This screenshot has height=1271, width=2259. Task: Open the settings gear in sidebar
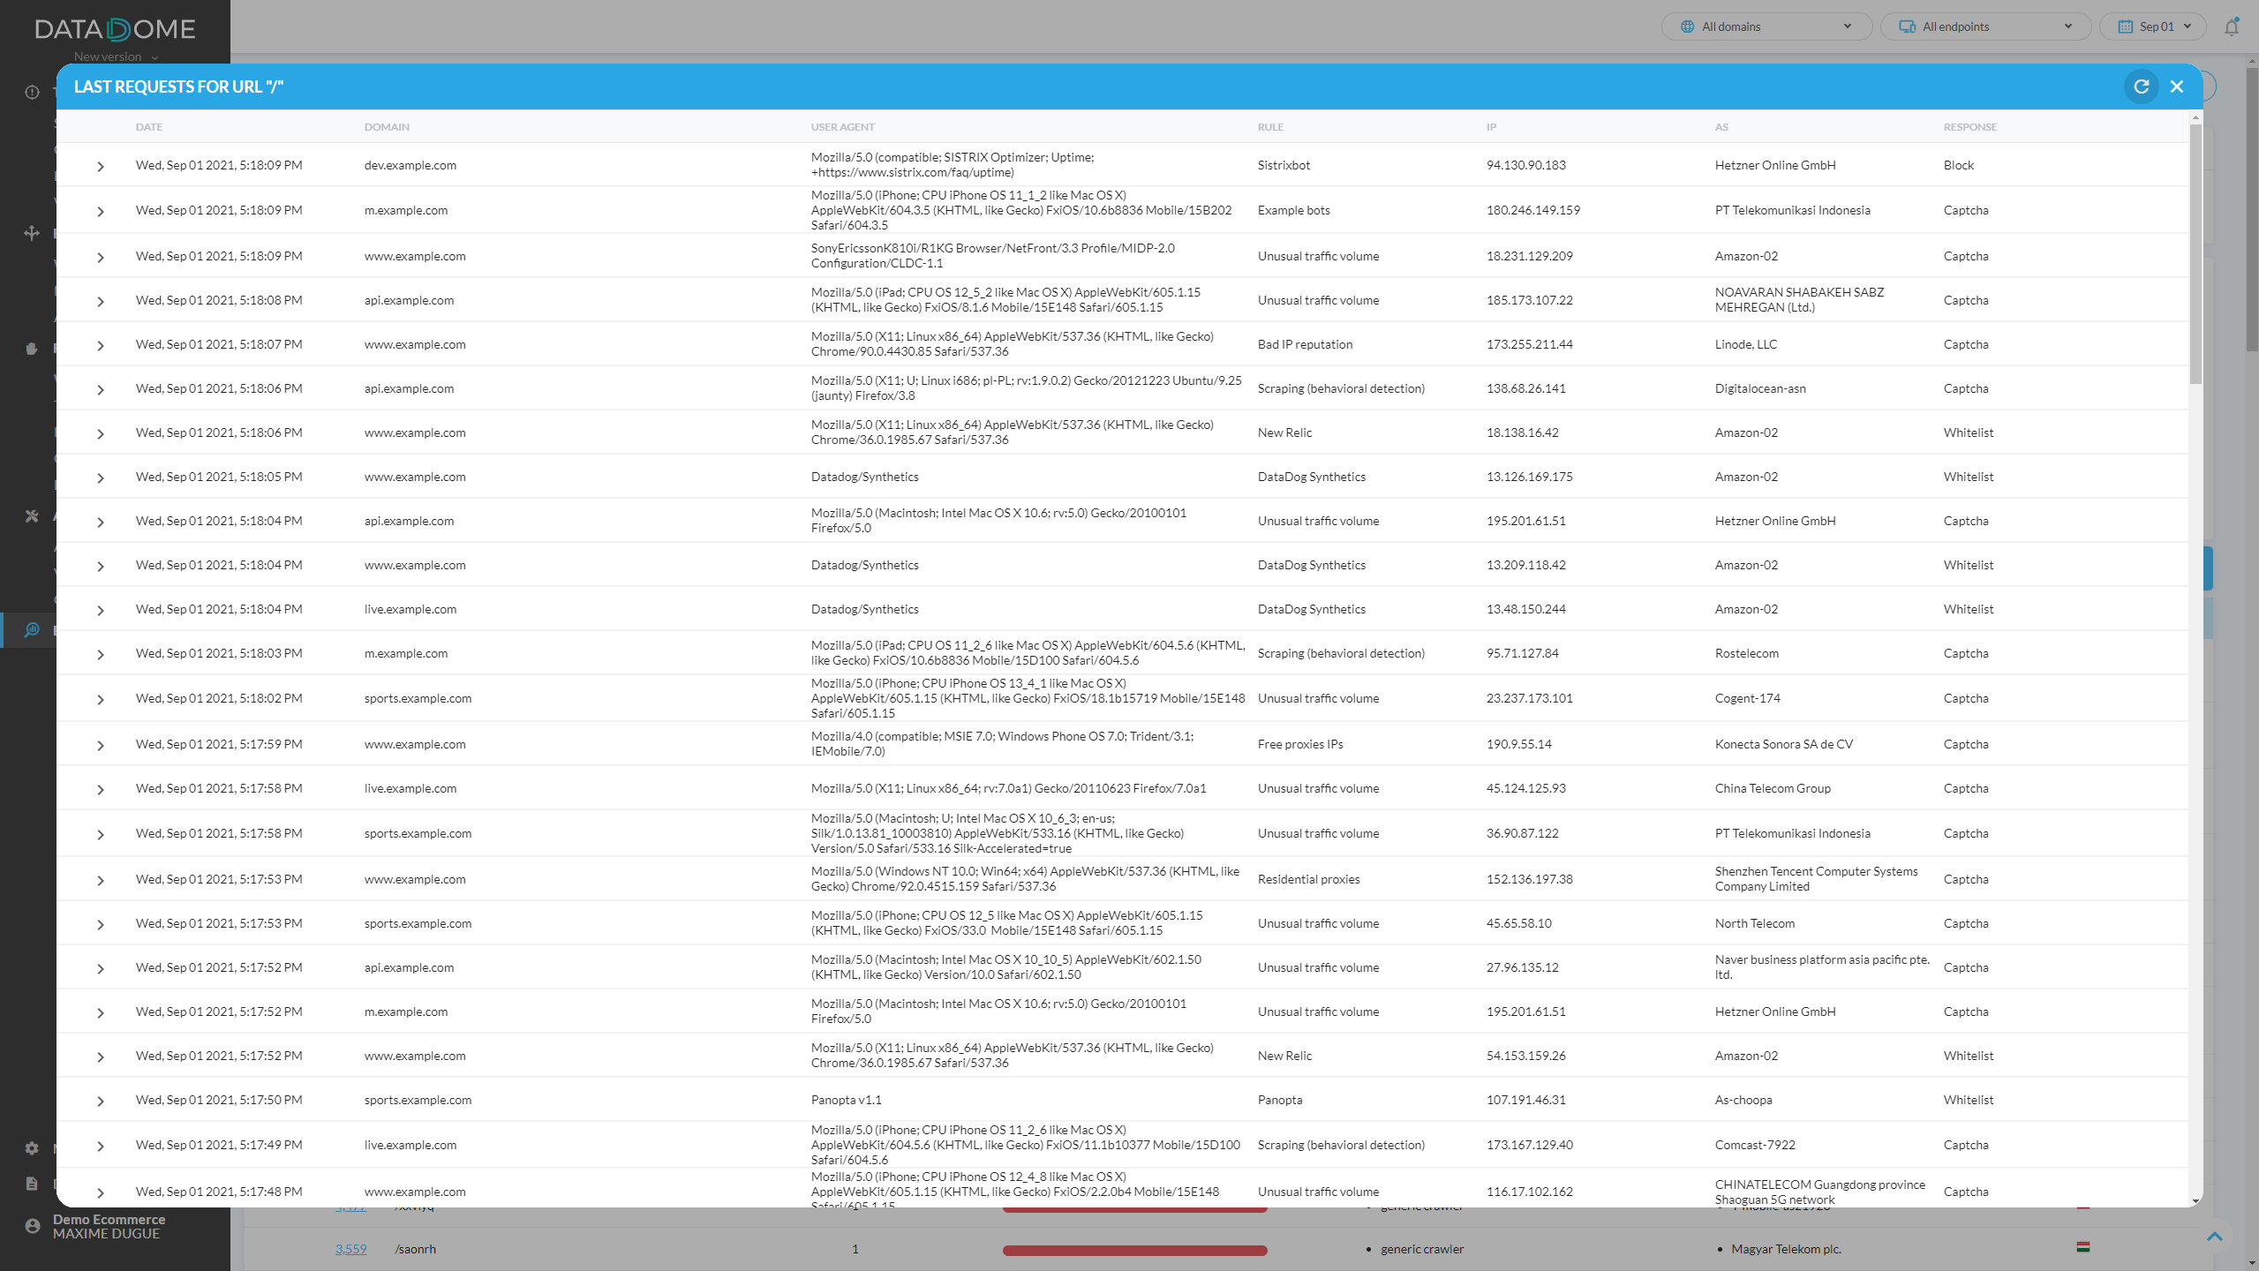tap(32, 1148)
